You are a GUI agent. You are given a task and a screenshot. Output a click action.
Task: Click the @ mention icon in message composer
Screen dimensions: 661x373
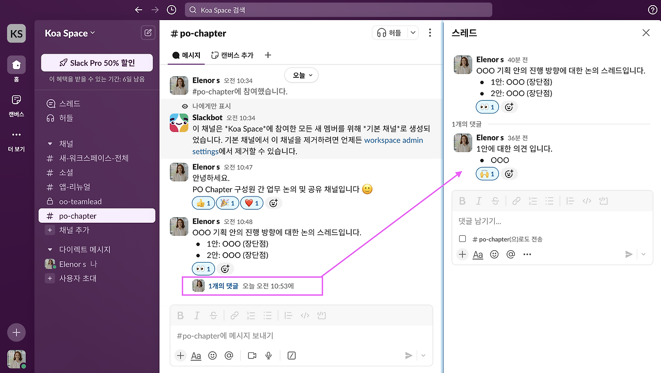click(x=229, y=355)
